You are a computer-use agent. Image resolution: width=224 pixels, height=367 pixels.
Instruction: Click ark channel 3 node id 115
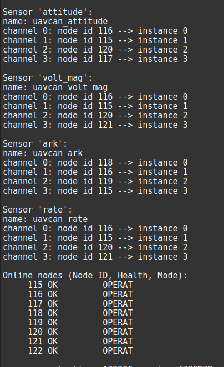(95, 191)
